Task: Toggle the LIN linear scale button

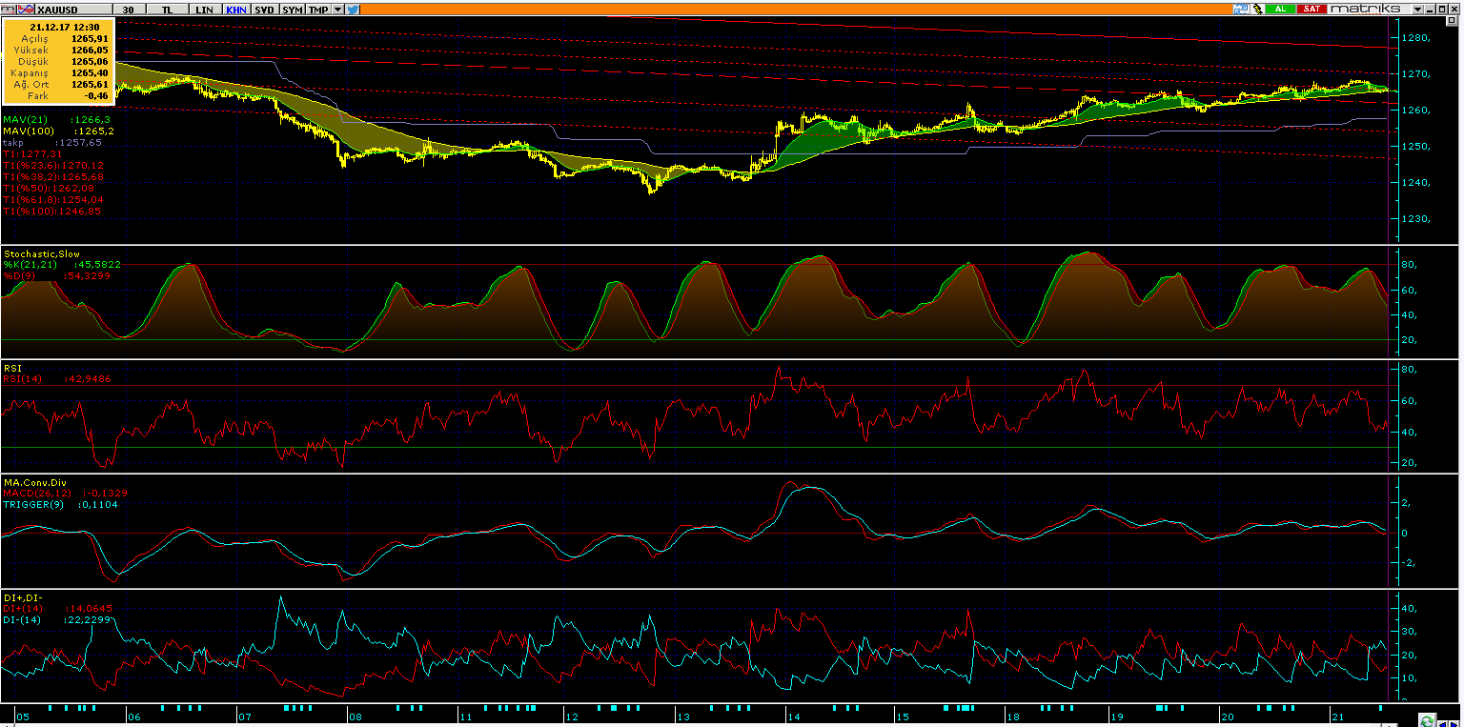Action: [x=204, y=9]
